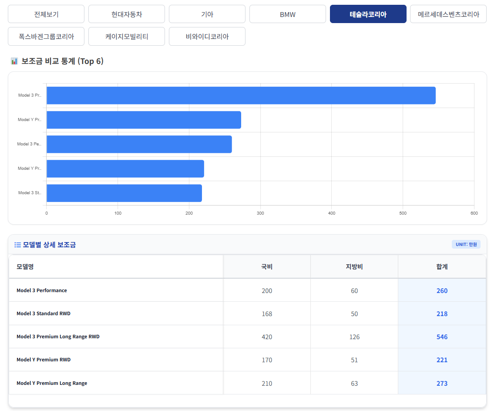The height and width of the screenshot is (411, 491).
Task: Filter by 케이지모빌리티
Action: (x=127, y=37)
